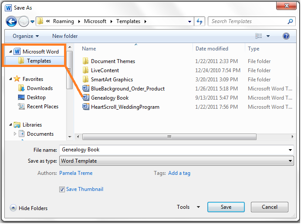Toggle the Save Thumbnail checkbox

pyautogui.click(x=62, y=189)
